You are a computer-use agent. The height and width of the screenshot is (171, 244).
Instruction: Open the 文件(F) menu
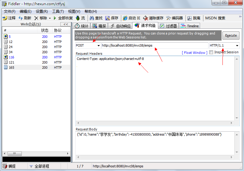[x=9, y=12]
